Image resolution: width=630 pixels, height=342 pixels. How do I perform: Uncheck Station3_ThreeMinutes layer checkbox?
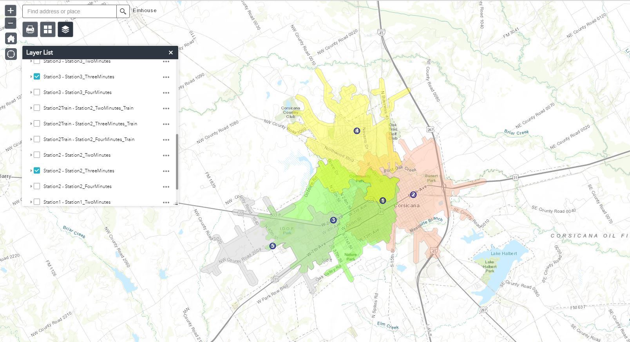tap(37, 77)
